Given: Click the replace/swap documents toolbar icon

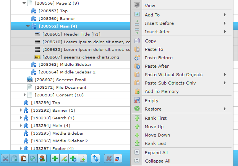Looking at the screenshot, I should [x=32, y=159].
